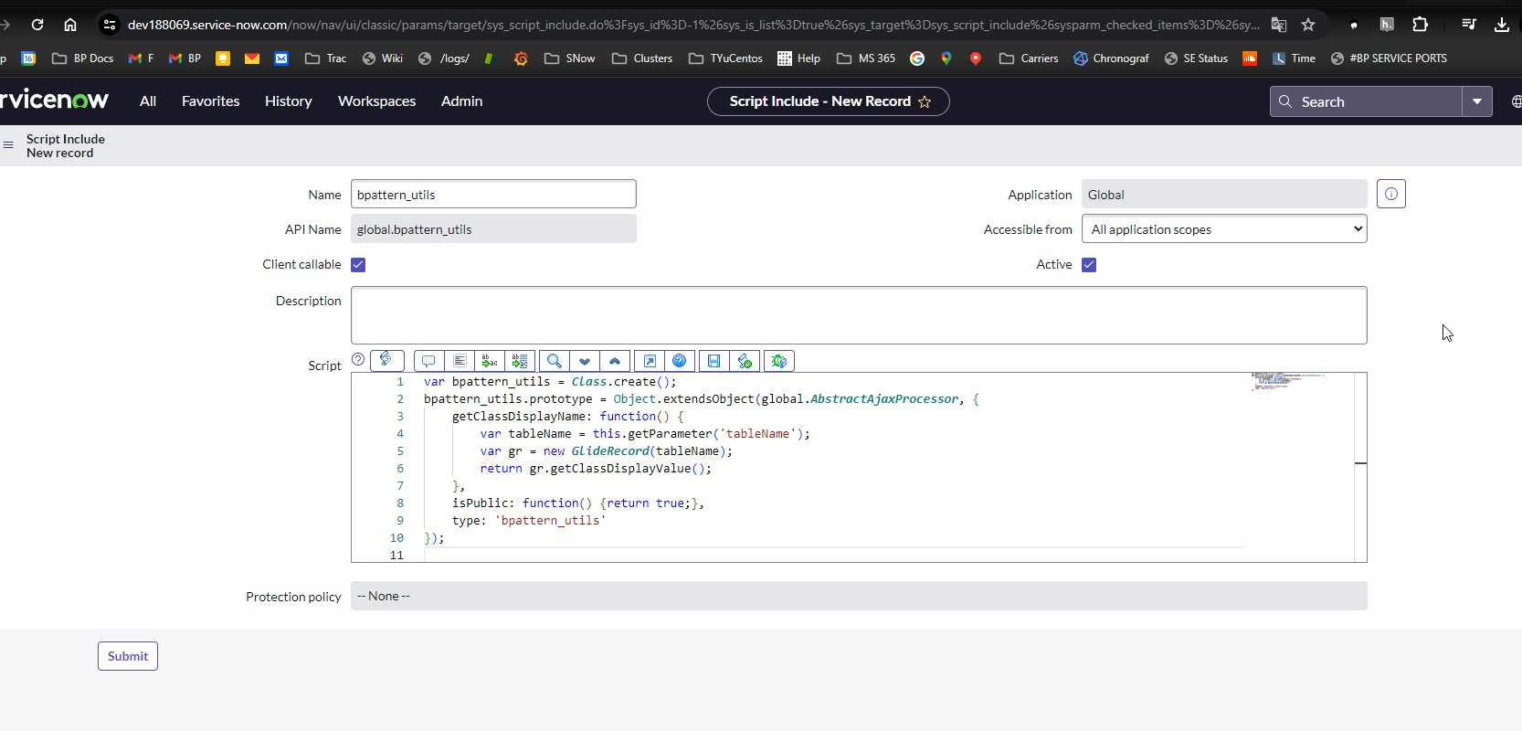Open the Admin menu
Screen dimensions: 1522x731
462,101
